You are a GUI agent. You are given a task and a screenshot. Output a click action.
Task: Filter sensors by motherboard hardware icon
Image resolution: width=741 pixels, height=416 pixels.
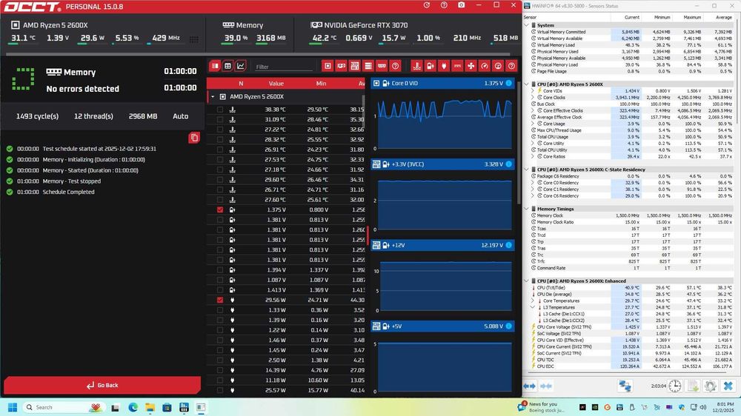(x=354, y=66)
